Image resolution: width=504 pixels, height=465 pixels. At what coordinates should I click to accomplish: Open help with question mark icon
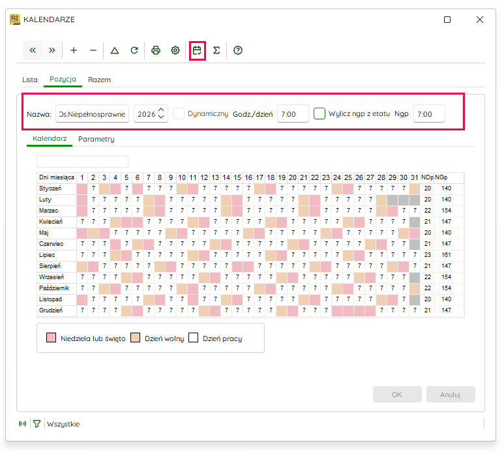click(x=238, y=50)
